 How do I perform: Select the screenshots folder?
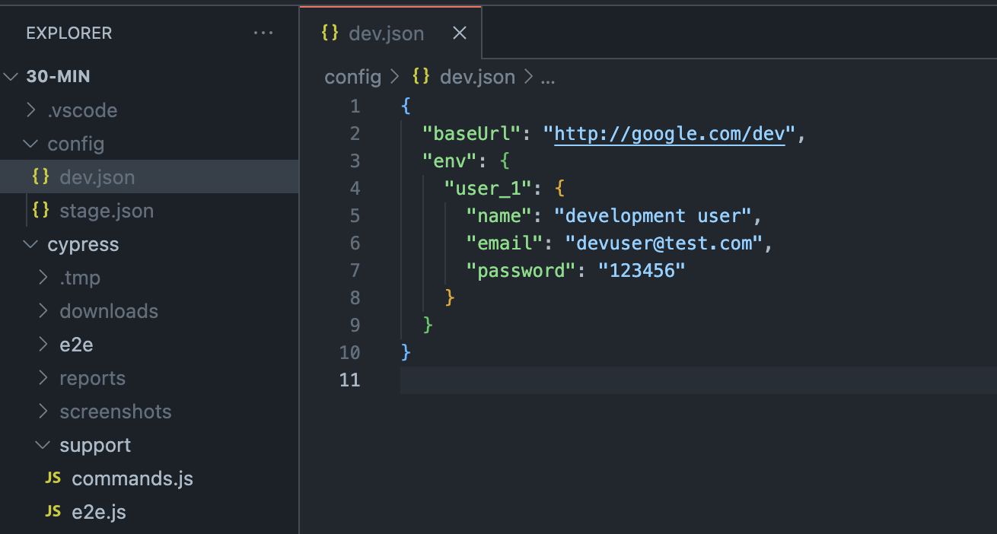115,411
